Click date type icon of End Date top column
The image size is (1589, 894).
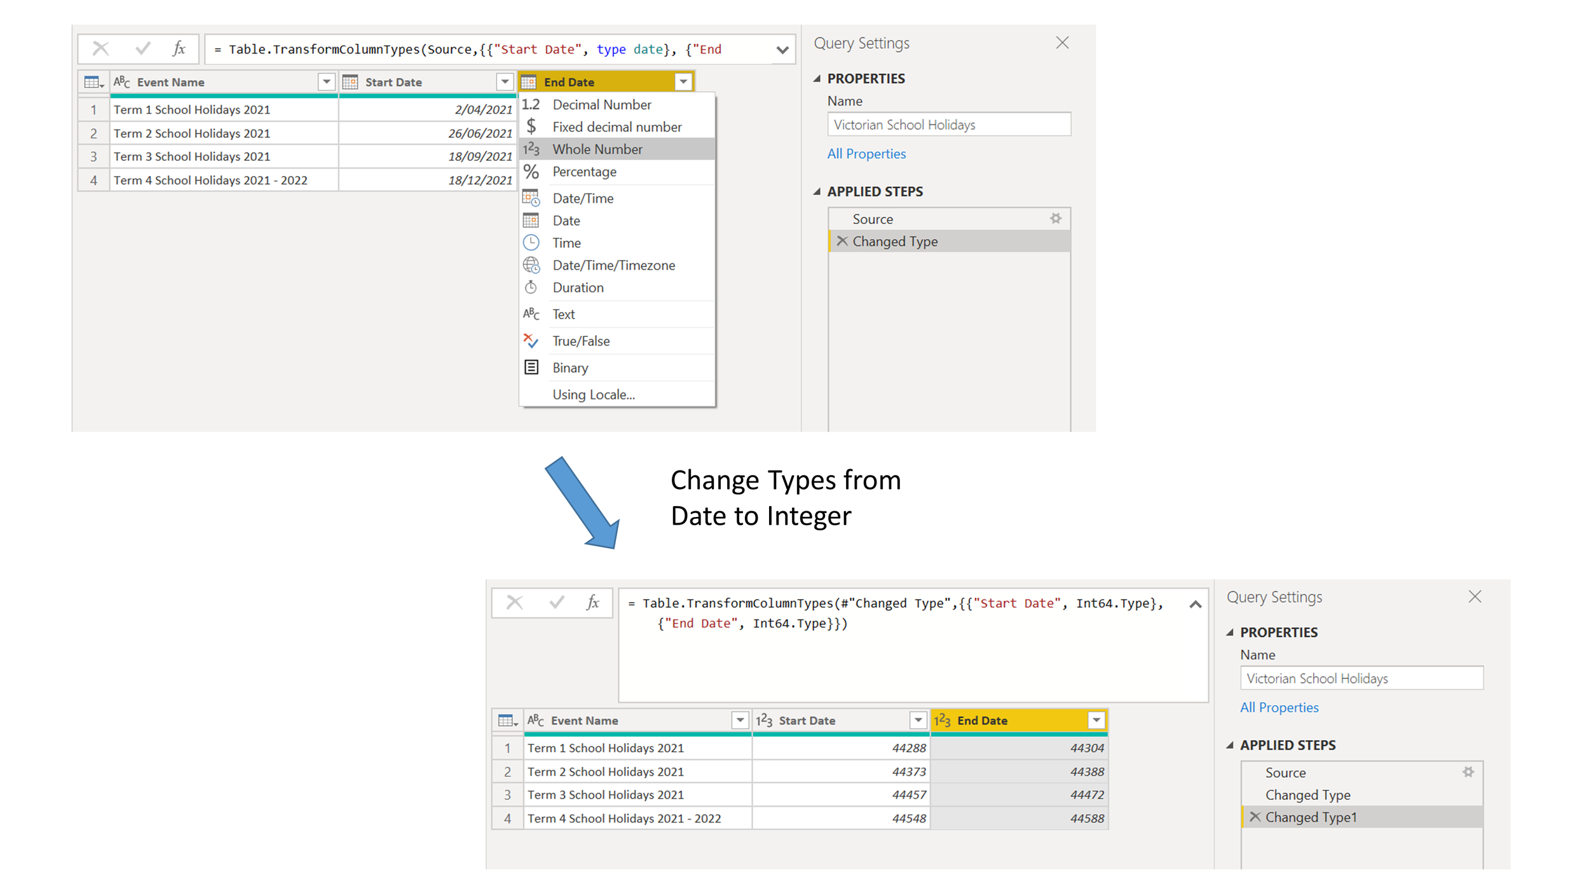pyautogui.click(x=529, y=82)
